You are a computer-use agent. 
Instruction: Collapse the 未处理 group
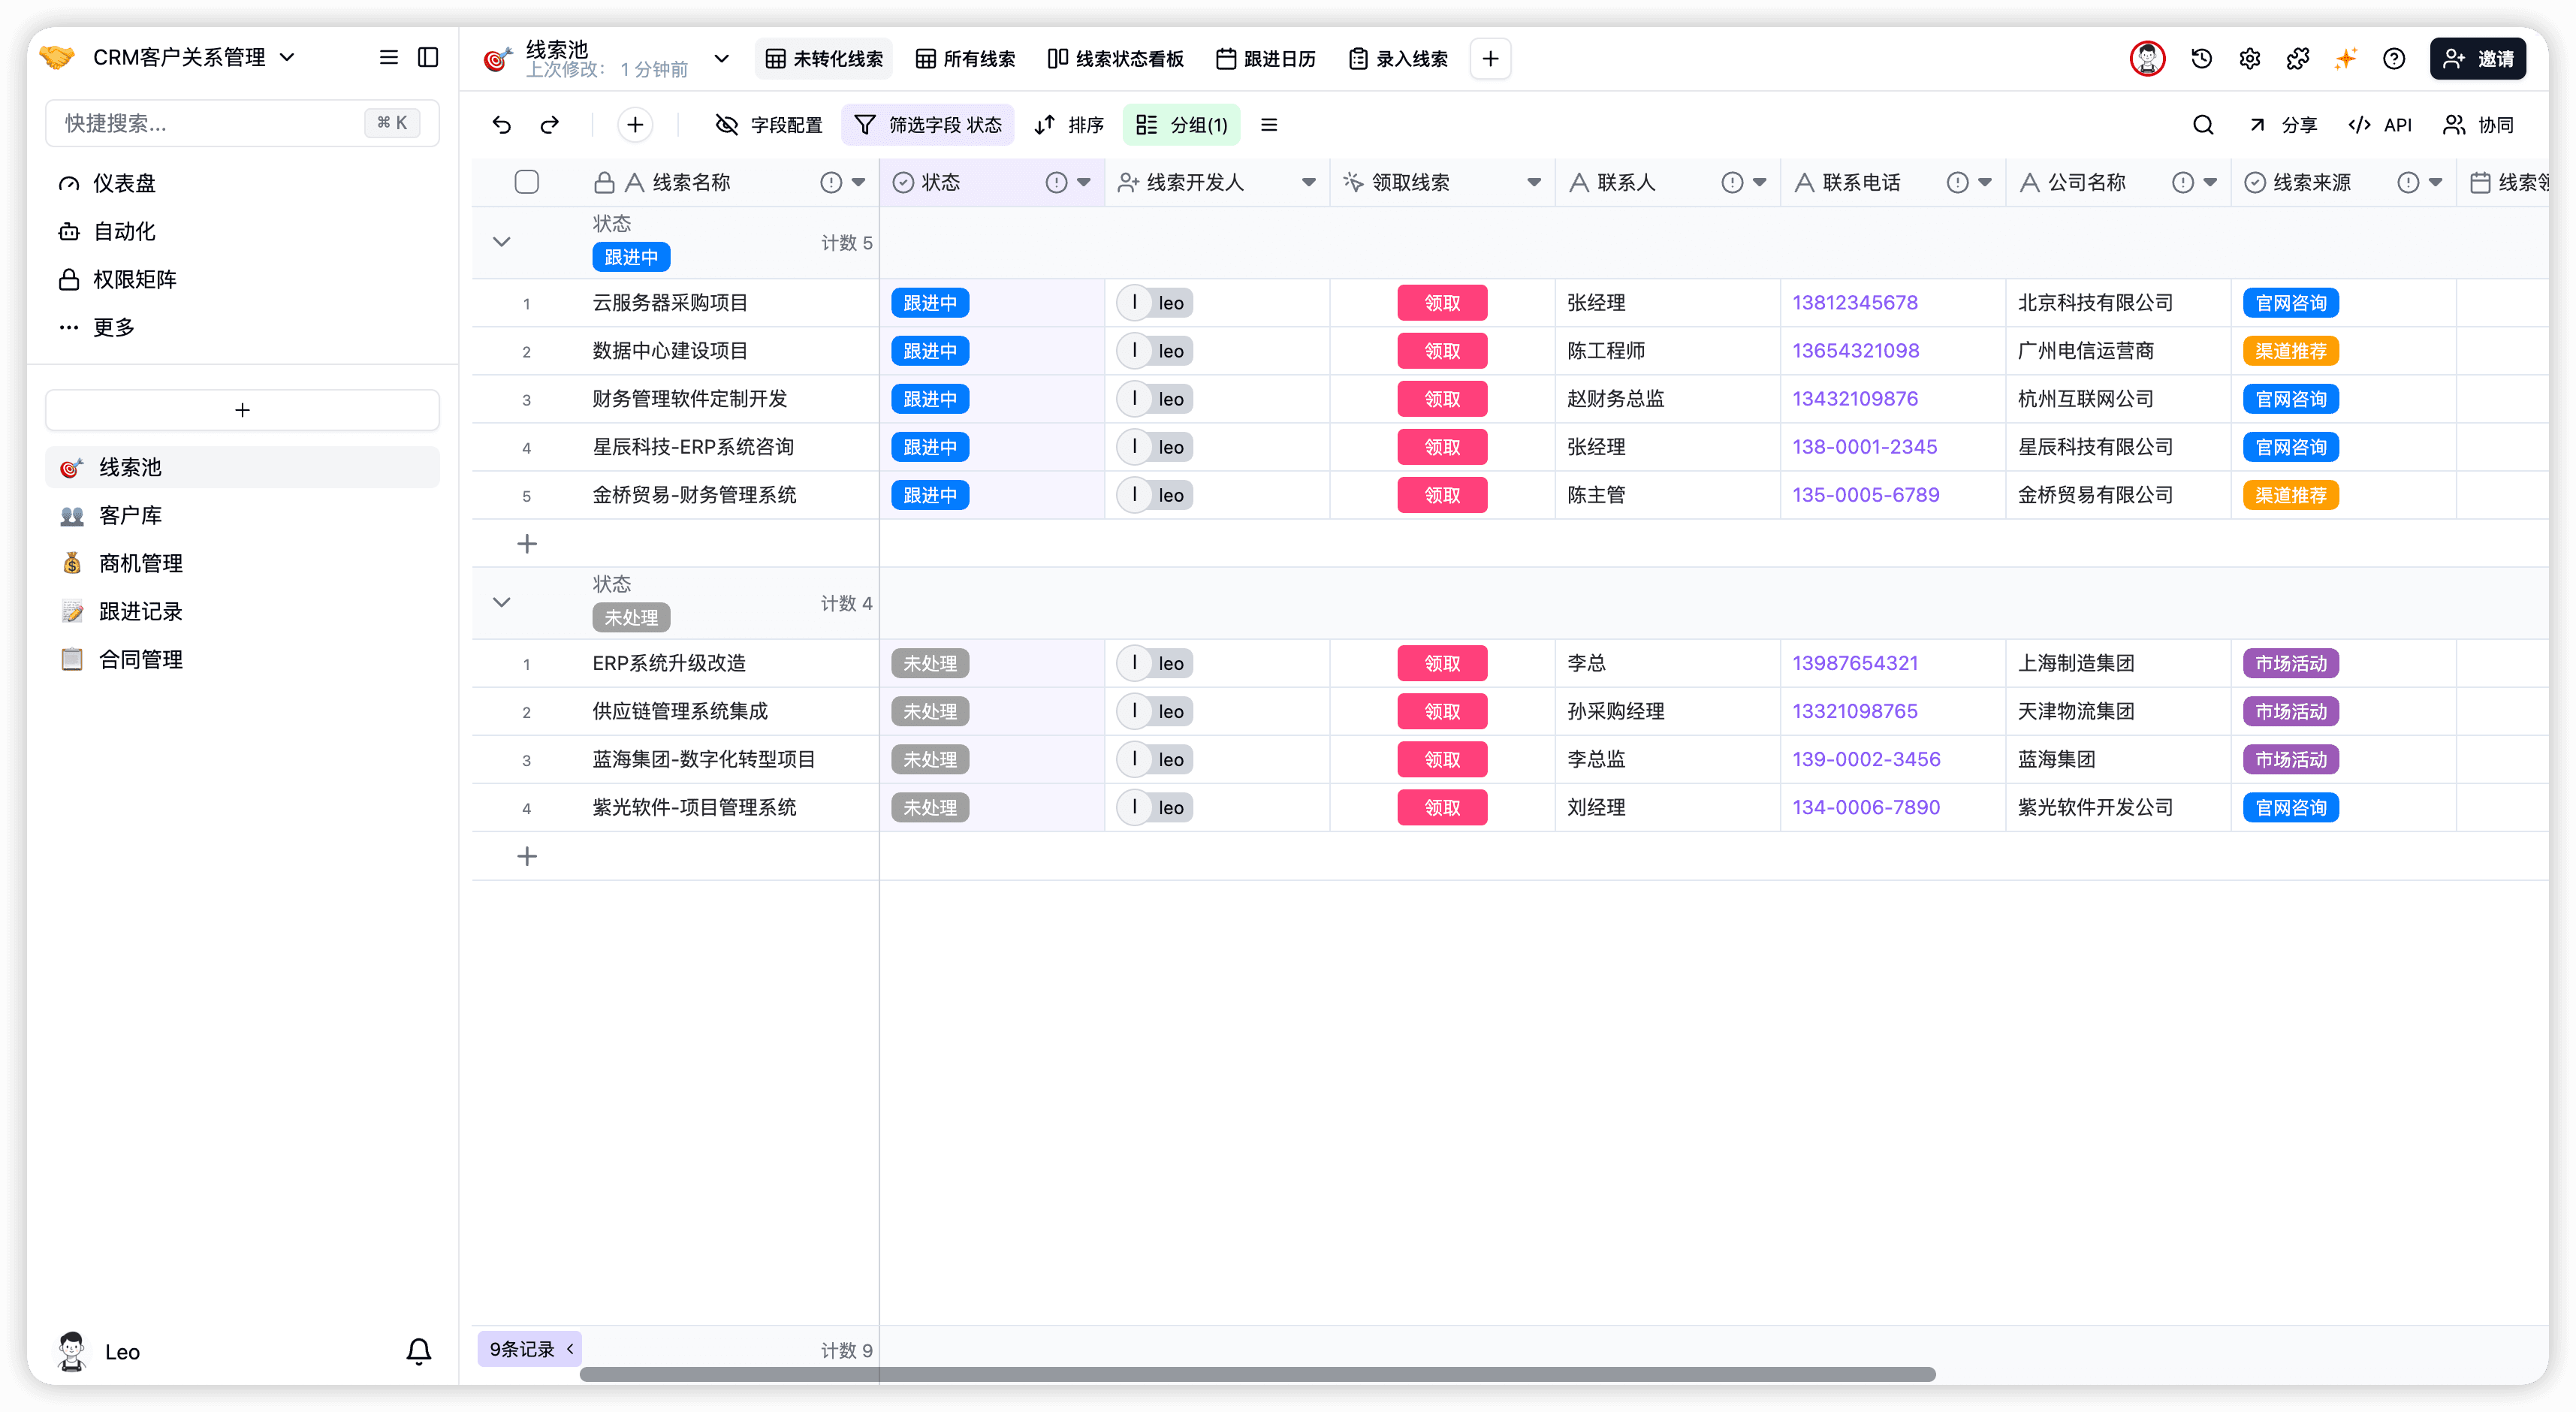[x=502, y=602]
